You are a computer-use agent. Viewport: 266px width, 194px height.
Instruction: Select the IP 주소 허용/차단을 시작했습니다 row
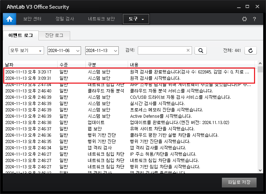[129, 154]
